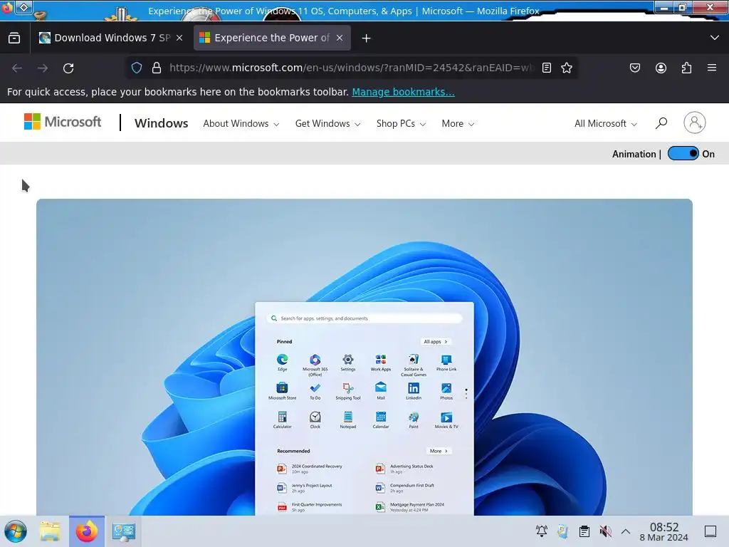The image size is (729, 547).
Task: Open Firefox icon in title bar
Action: 7,7
